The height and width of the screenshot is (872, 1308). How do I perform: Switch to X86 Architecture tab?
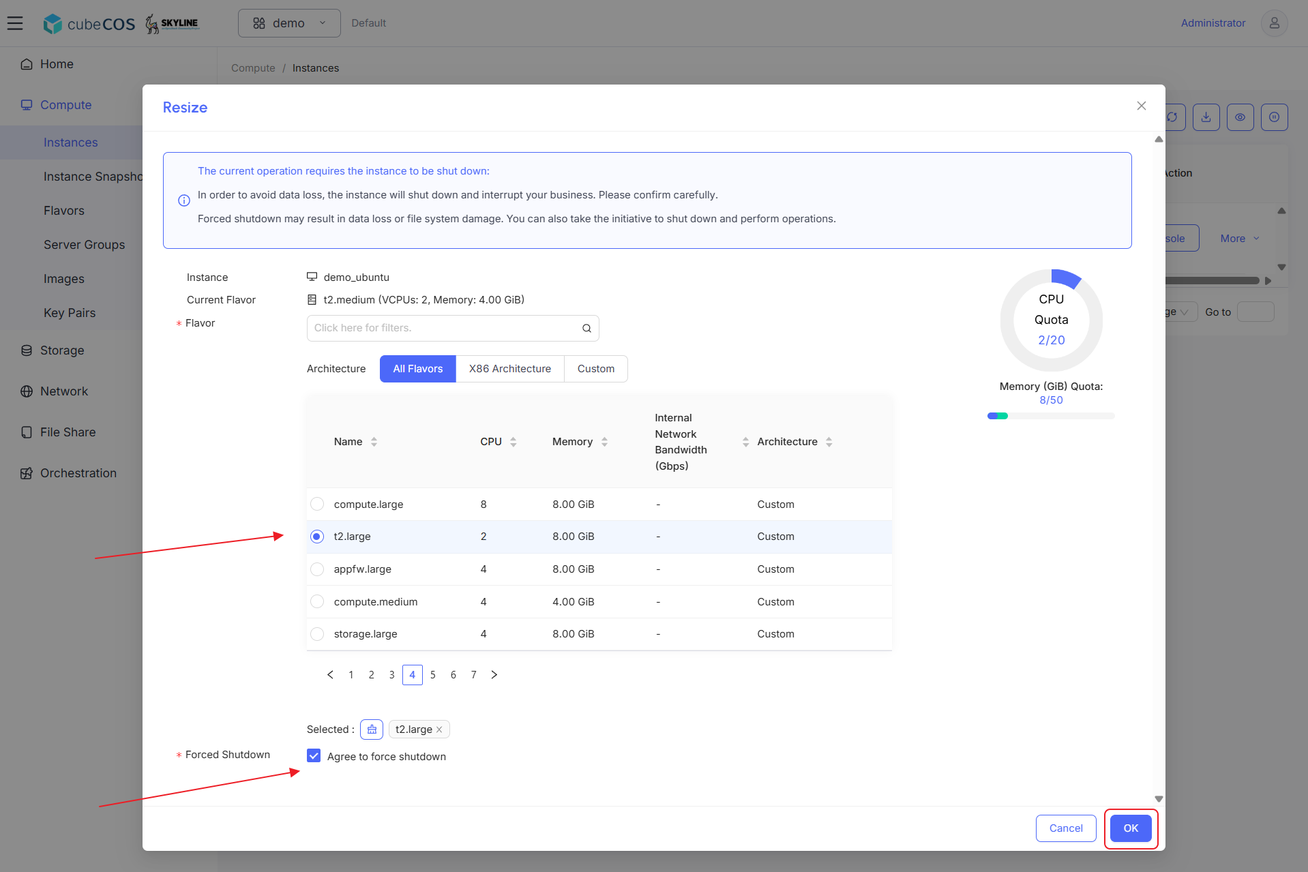[x=510, y=369]
